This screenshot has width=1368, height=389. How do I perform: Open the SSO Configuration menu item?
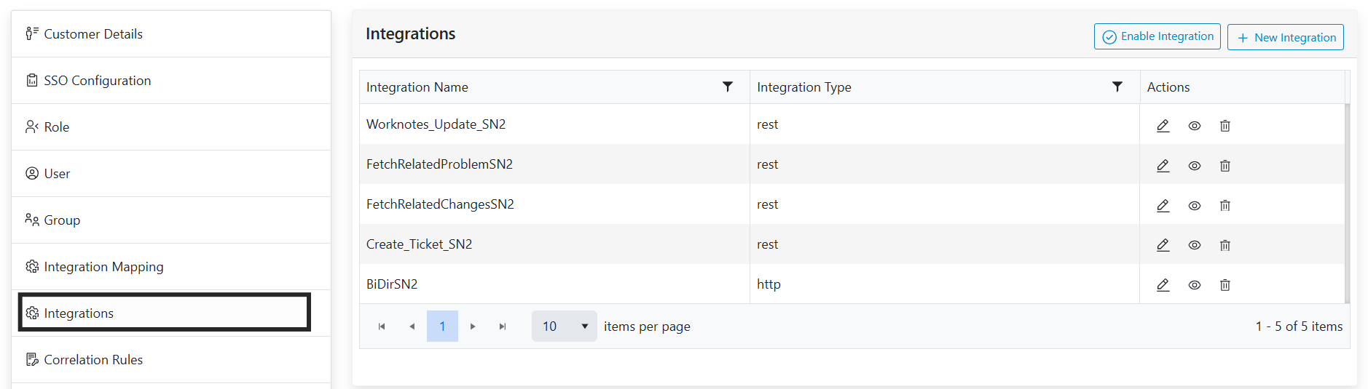point(97,81)
